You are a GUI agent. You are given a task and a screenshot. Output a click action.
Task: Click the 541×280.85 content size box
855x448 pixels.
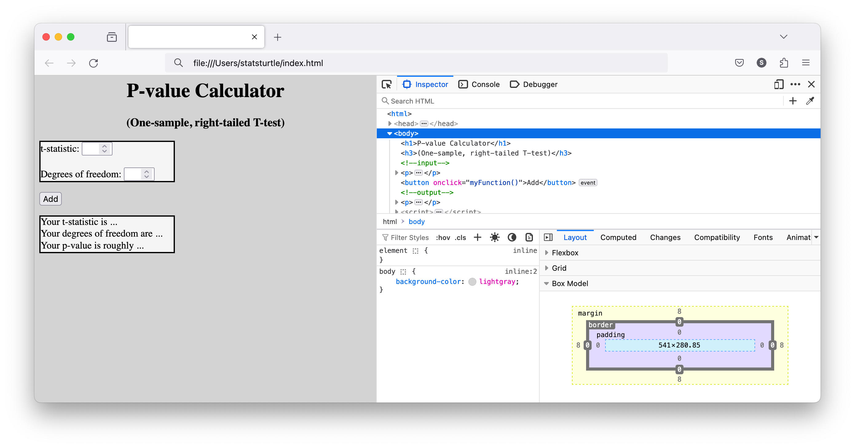click(679, 345)
